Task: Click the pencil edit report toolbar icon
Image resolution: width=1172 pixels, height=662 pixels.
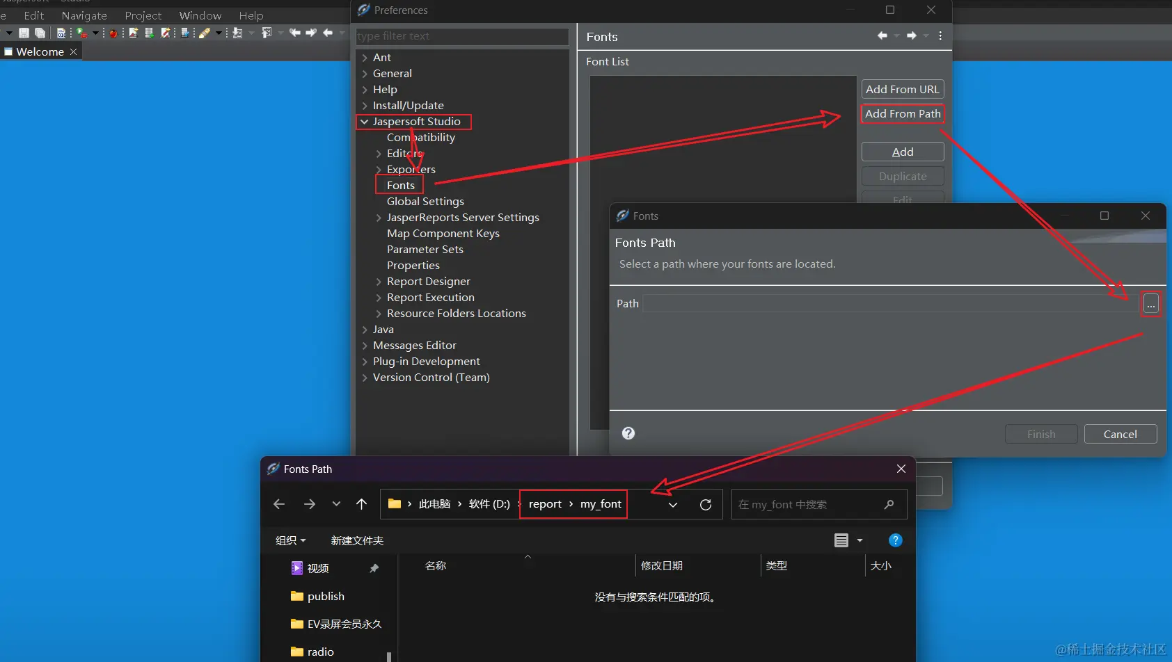Action: pos(166,33)
